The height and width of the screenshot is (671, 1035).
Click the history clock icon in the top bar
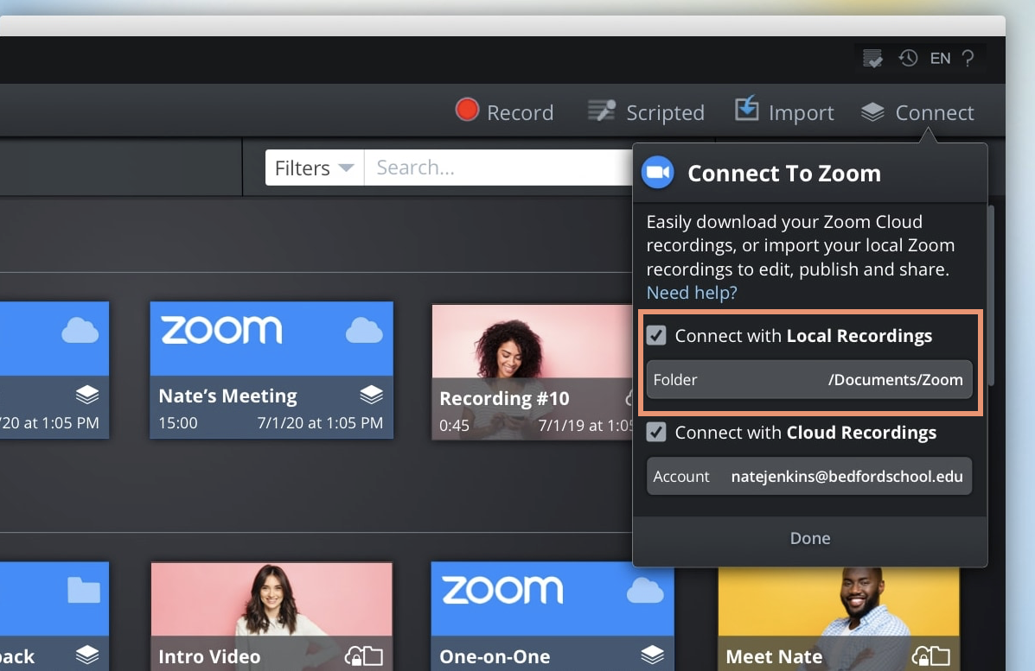point(908,58)
